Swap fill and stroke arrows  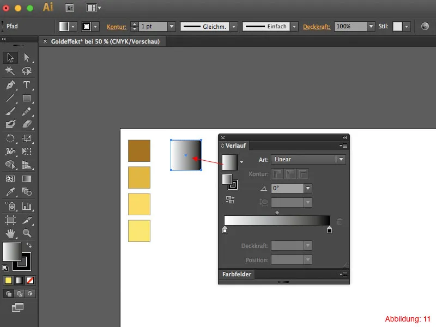(x=29, y=245)
